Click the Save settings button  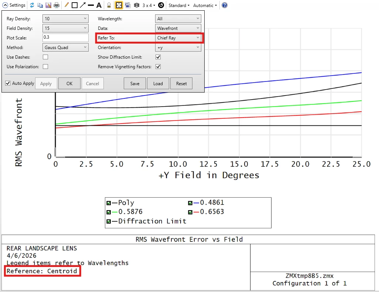pos(135,83)
